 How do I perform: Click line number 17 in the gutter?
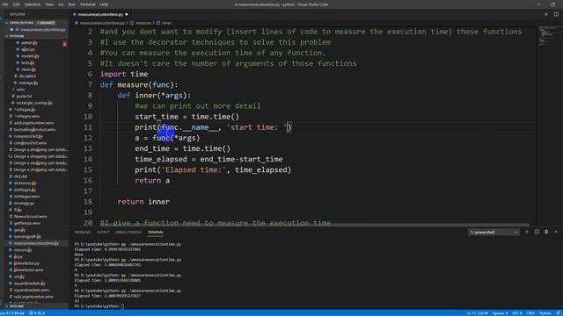pos(88,191)
